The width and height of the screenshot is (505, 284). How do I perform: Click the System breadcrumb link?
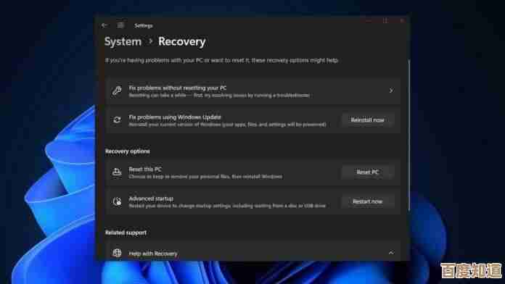tap(123, 41)
